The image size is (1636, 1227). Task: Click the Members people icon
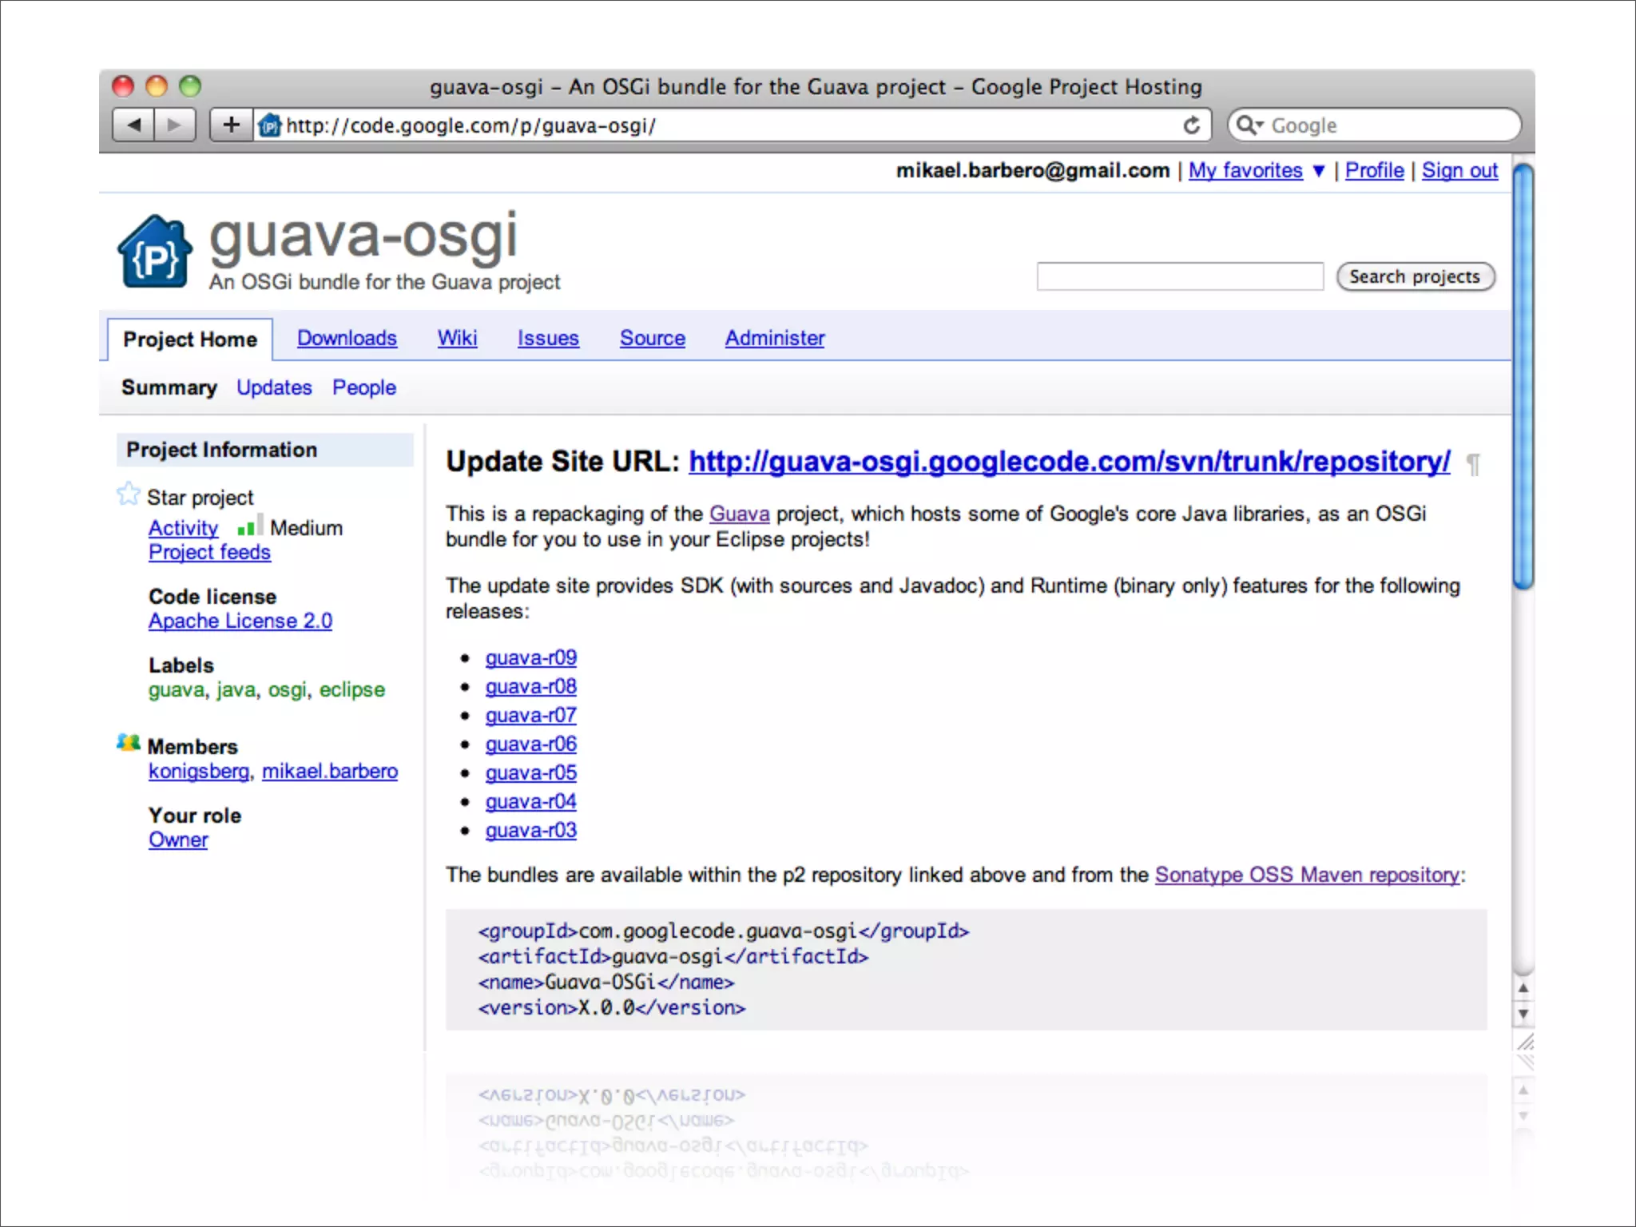(128, 743)
